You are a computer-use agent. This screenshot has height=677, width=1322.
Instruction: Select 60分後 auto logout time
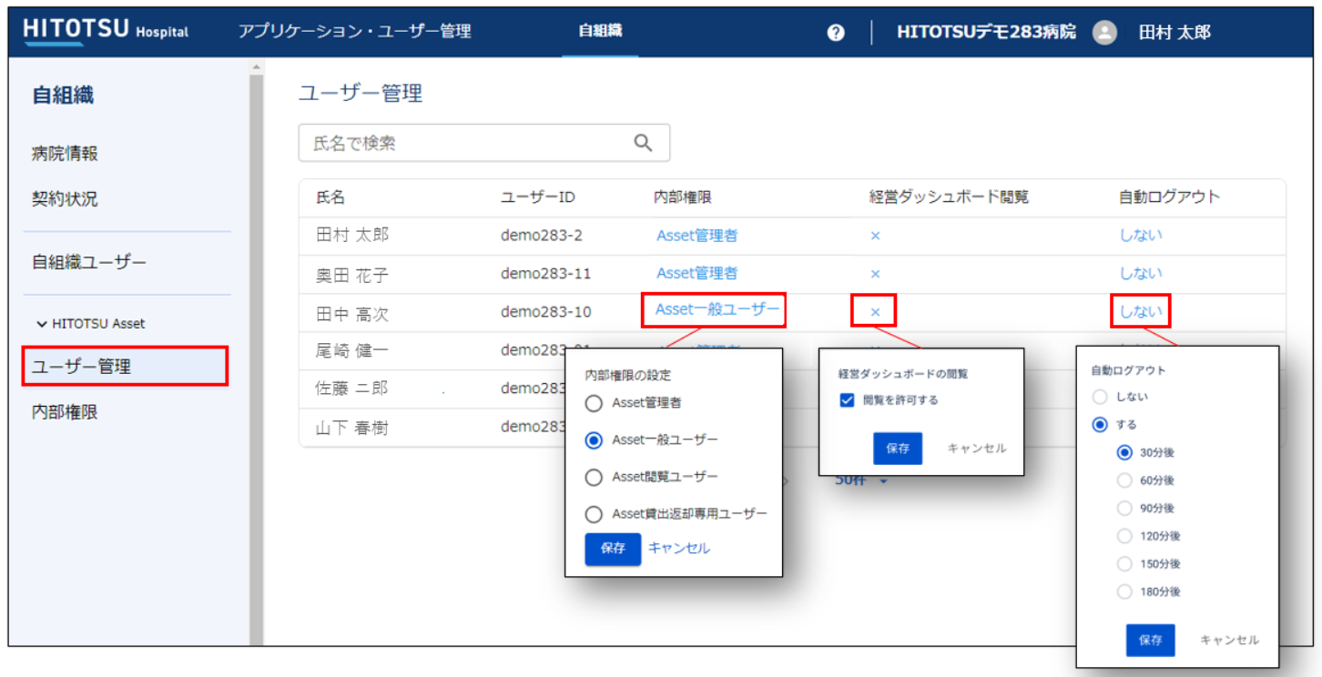point(1124,480)
